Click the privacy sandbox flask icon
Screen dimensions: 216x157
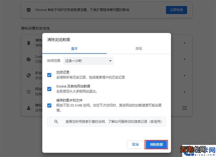(x=29, y=108)
